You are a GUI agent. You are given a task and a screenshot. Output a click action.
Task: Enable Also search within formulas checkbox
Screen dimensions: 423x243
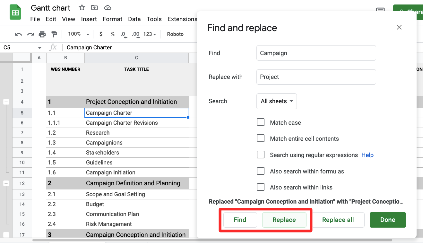261,171
